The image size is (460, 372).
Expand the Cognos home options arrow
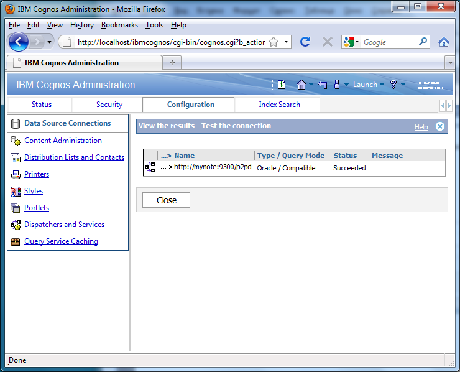[311, 85]
